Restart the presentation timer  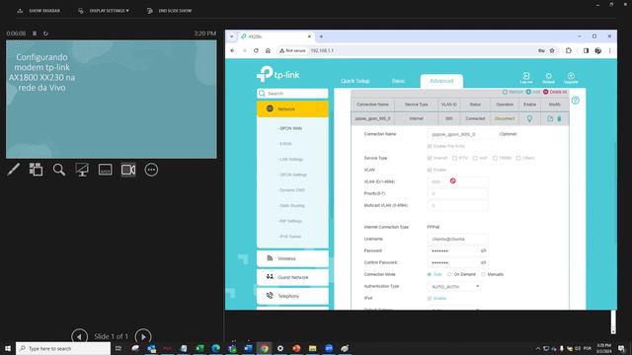pos(45,34)
